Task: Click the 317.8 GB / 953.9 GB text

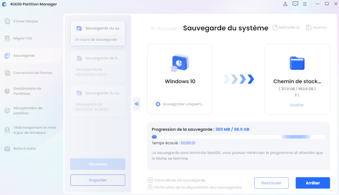Action: click(297, 89)
